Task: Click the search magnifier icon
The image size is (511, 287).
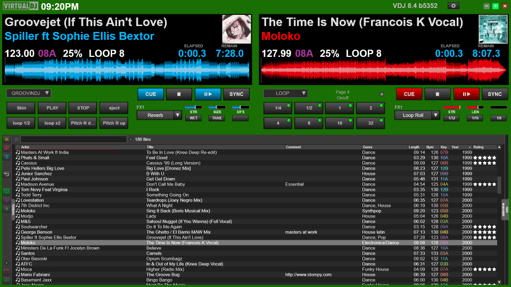Action: [17, 139]
